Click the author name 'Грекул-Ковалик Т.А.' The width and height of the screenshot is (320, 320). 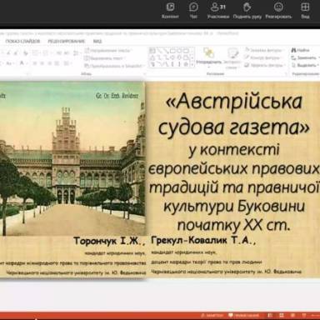point(203,240)
